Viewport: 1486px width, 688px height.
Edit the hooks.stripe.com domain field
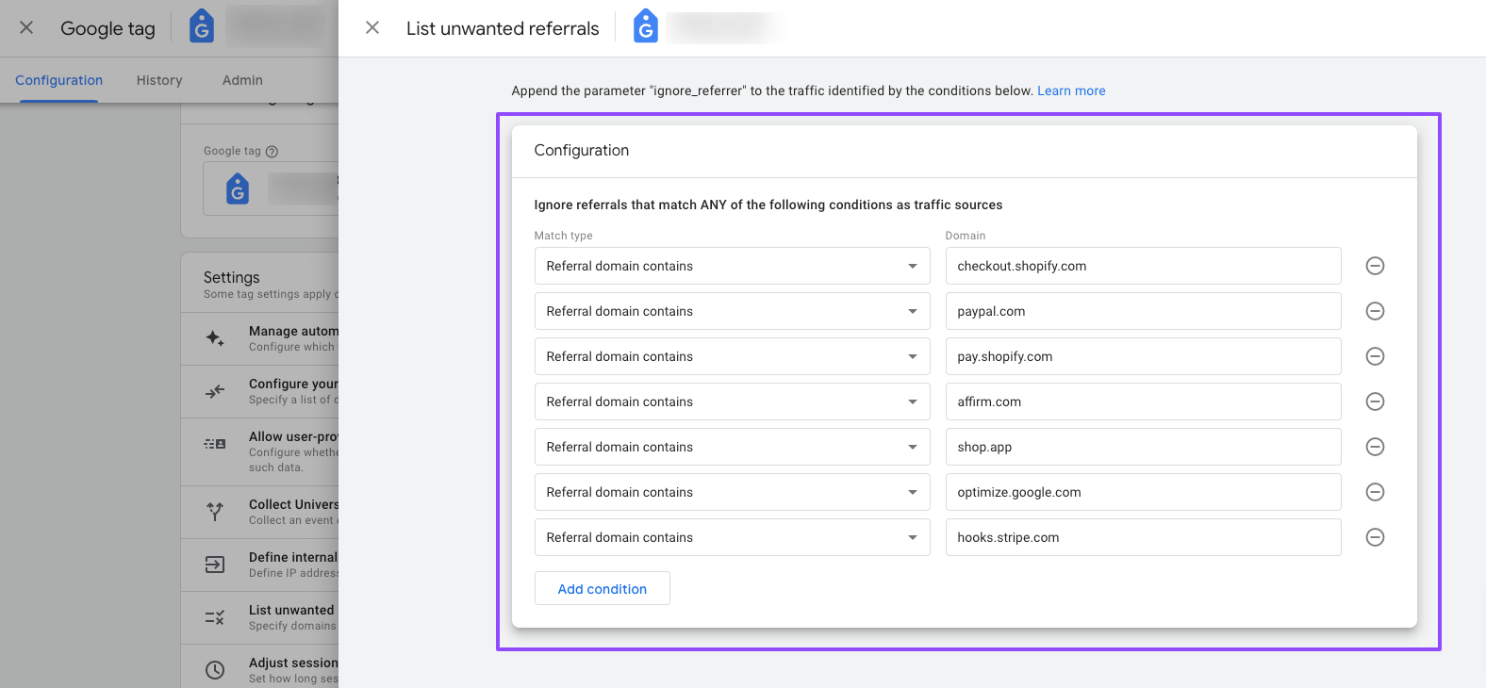pyautogui.click(x=1143, y=537)
